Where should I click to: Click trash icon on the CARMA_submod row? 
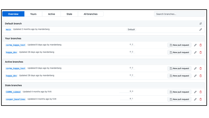point(200,92)
